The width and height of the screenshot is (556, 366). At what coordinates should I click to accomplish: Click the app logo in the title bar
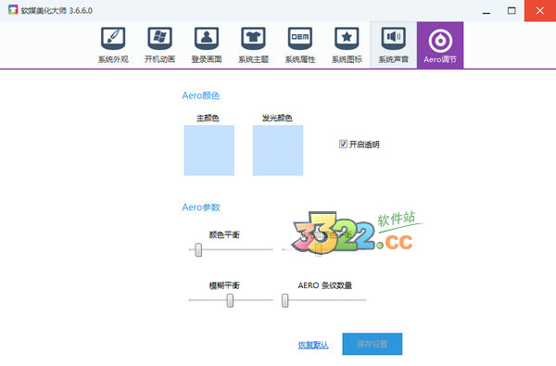[x=13, y=10]
